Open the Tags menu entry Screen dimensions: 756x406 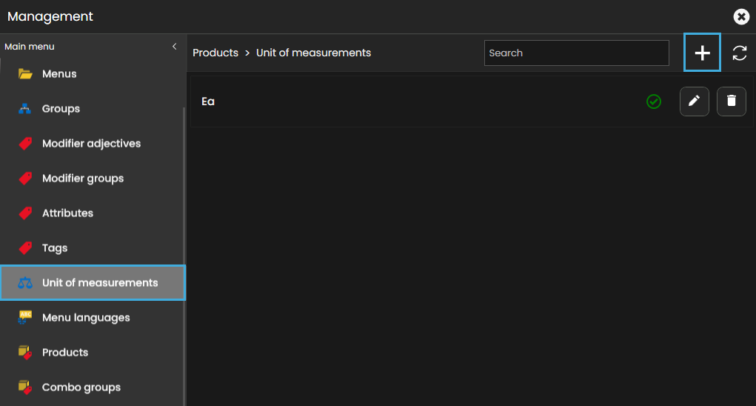click(x=55, y=248)
